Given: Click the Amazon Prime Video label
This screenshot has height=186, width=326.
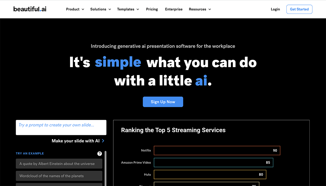Looking at the screenshot, I should pos(136,162).
